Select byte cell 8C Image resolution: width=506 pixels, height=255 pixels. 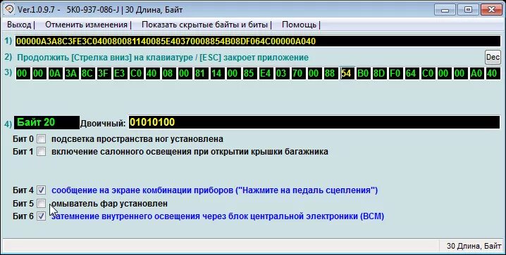click(x=87, y=73)
